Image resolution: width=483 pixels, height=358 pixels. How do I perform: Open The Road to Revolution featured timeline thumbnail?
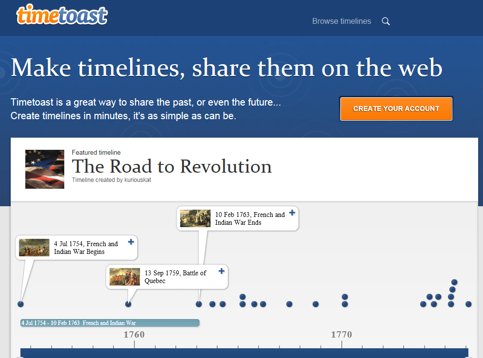pyautogui.click(x=44, y=169)
